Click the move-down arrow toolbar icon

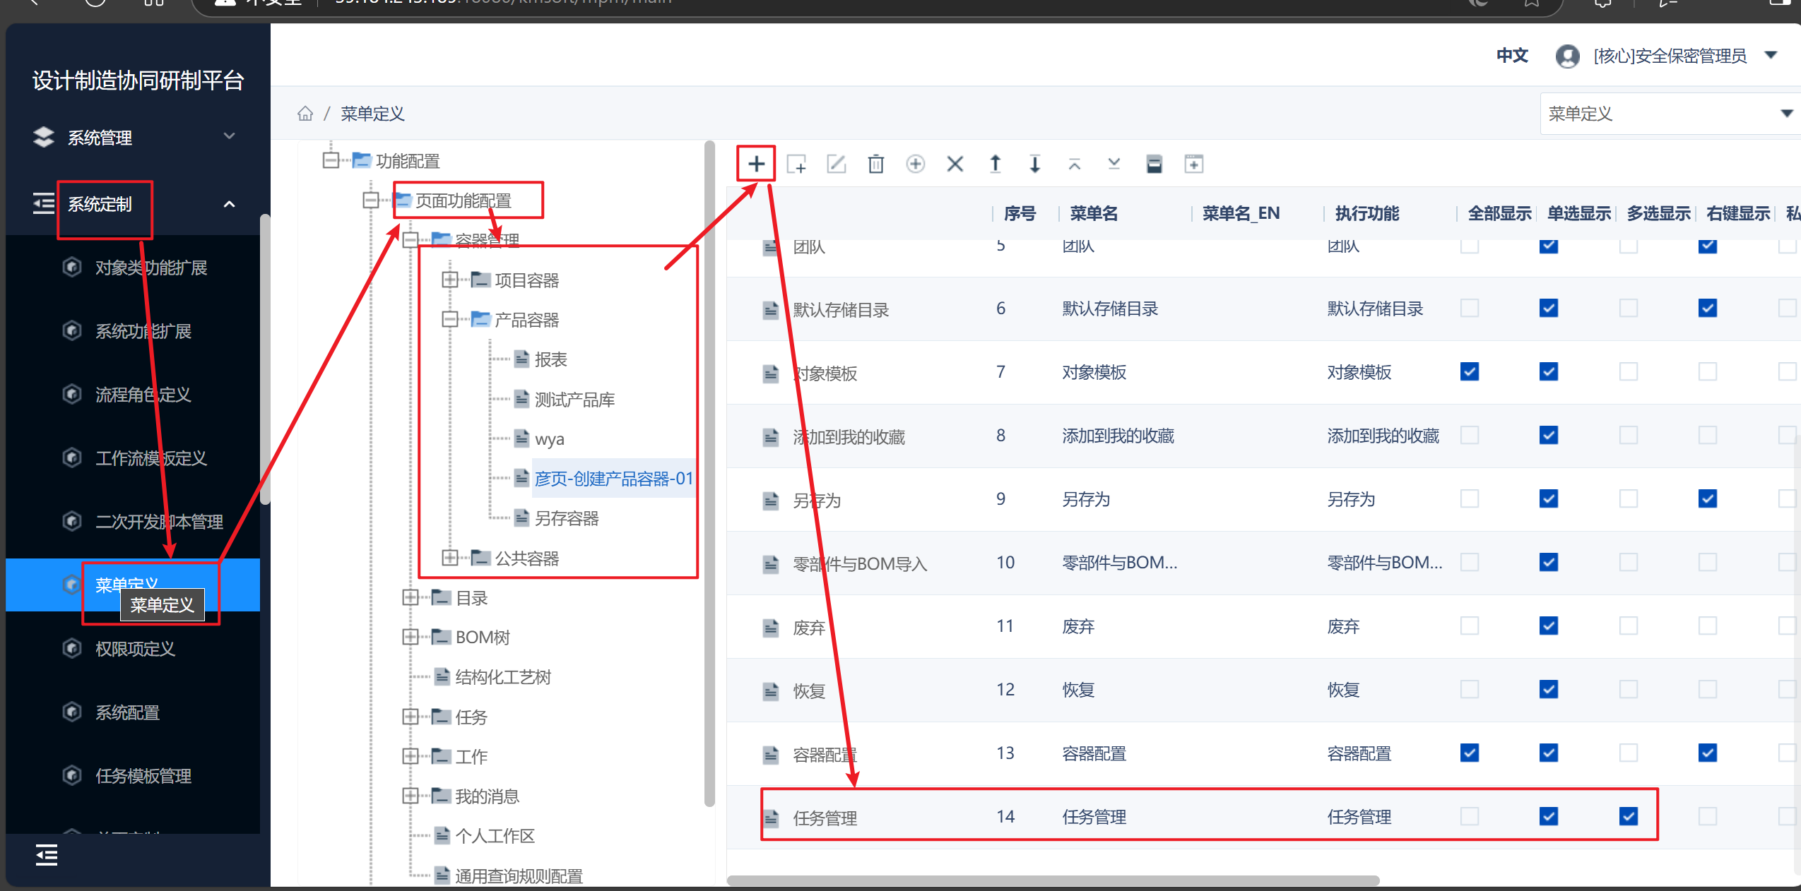(1034, 164)
